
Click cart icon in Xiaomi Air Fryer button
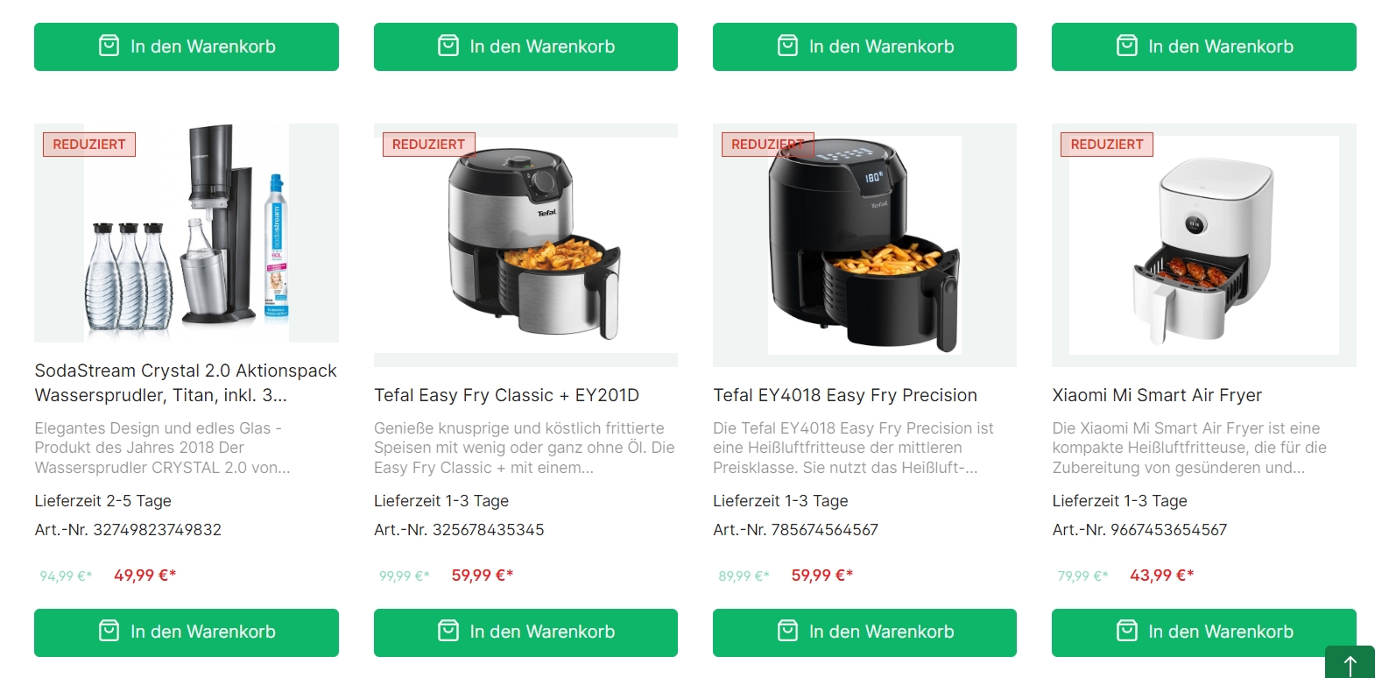coord(1126,631)
